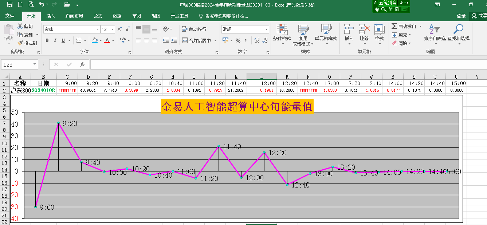Click the 告诉我您想要做什么 search box

223,16
